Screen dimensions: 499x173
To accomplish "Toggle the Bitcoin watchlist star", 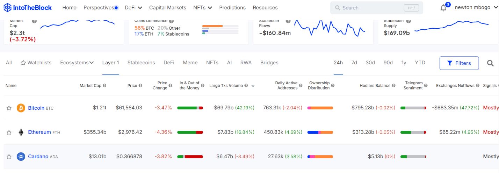I will [9, 108].
